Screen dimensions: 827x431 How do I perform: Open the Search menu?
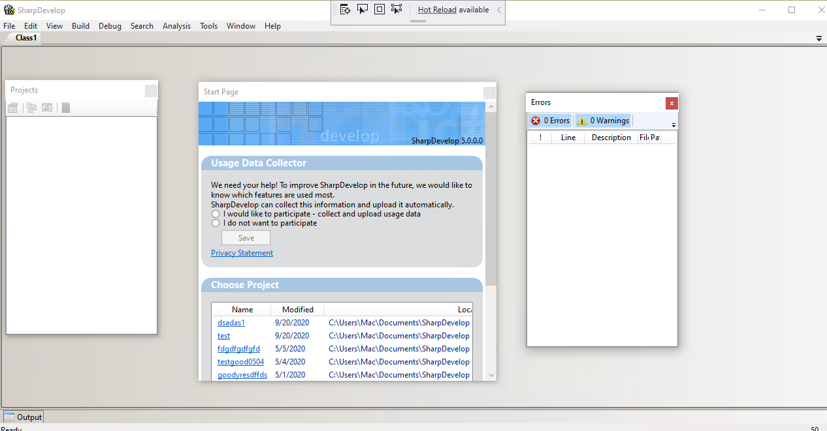point(142,26)
